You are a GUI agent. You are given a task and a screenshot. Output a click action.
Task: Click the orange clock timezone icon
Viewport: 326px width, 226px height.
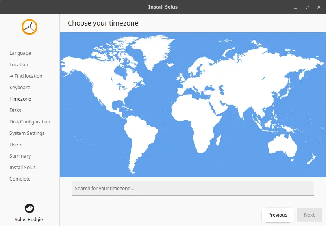pos(30,27)
